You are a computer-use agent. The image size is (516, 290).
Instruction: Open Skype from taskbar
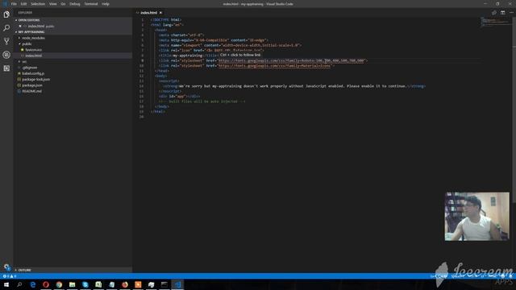(x=85, y=284)
